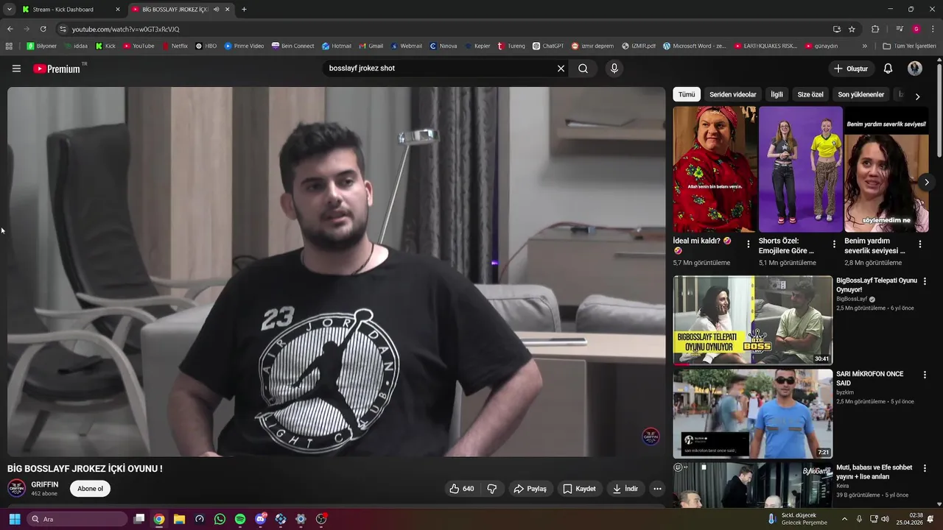Subscribe to GRIFFIN with Abone ol

pos(91,489)
